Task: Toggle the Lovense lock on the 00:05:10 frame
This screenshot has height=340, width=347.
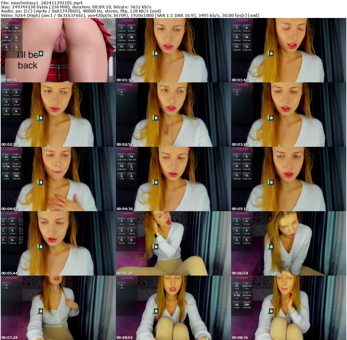Action: 271,182
